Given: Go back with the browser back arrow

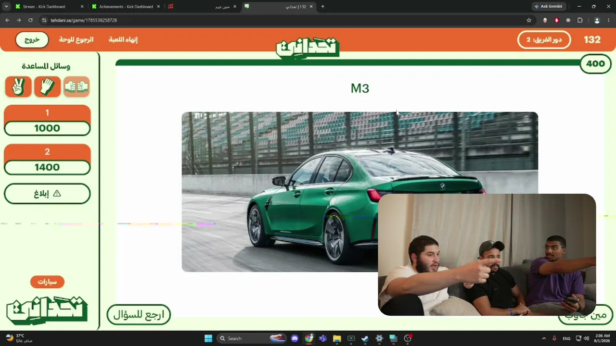Looking at the screenshot, I should pos(7,20).
